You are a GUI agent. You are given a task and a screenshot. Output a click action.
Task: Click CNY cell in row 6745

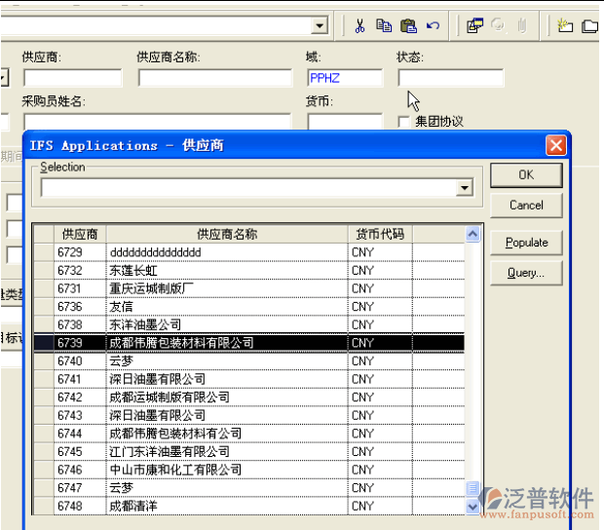(x=380, y=451)
